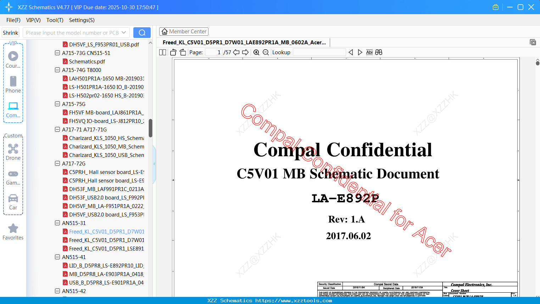Click the file tree vertical scrollbar thumb
Image resolution: width=540 pixels, height=304 pixels.
[150, 128]
